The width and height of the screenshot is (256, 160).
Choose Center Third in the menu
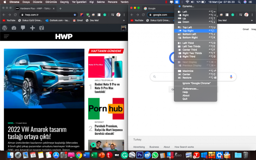pyautogui.click(x=195, y=50)
